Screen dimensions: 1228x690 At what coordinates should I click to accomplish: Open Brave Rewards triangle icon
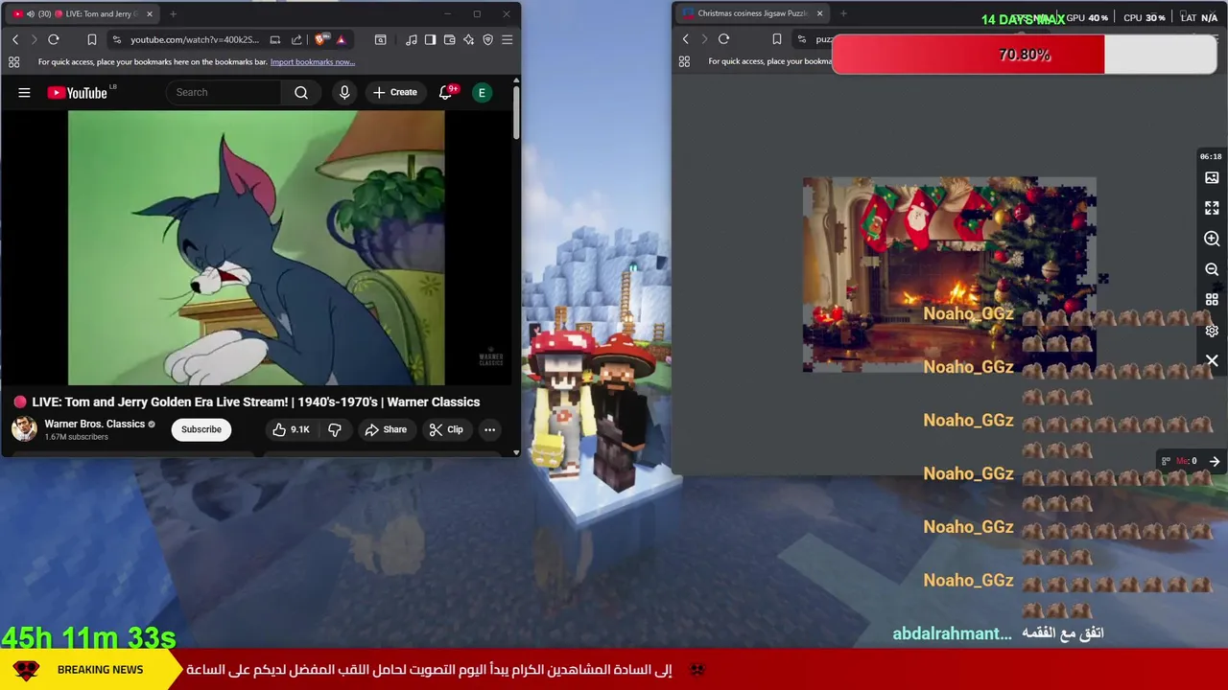(x=341, y=39)
